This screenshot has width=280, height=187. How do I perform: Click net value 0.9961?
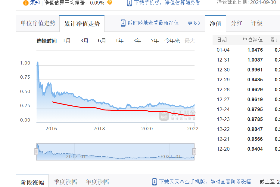click(255, 70)
